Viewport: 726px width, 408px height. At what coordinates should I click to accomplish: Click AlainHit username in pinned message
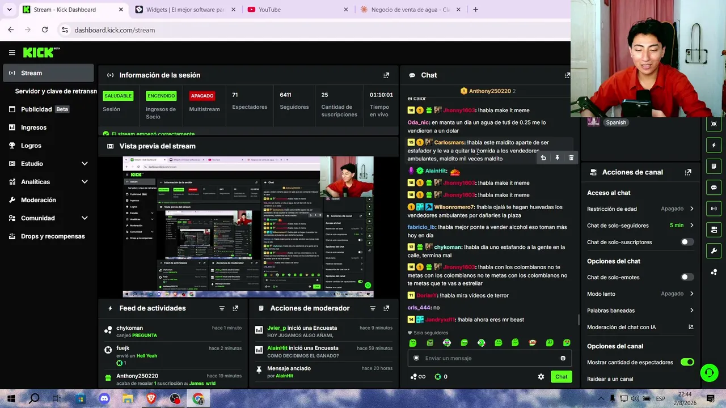[x=284, y=376]
